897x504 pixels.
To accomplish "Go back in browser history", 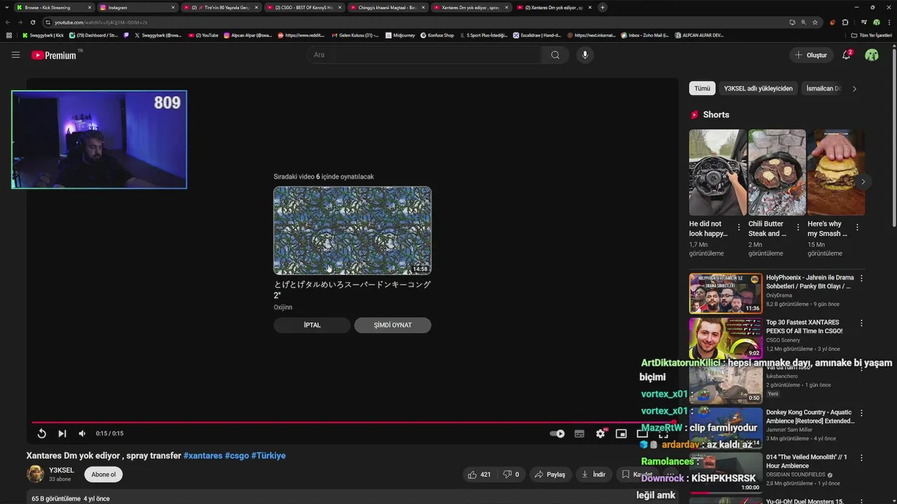I will 8,22.
